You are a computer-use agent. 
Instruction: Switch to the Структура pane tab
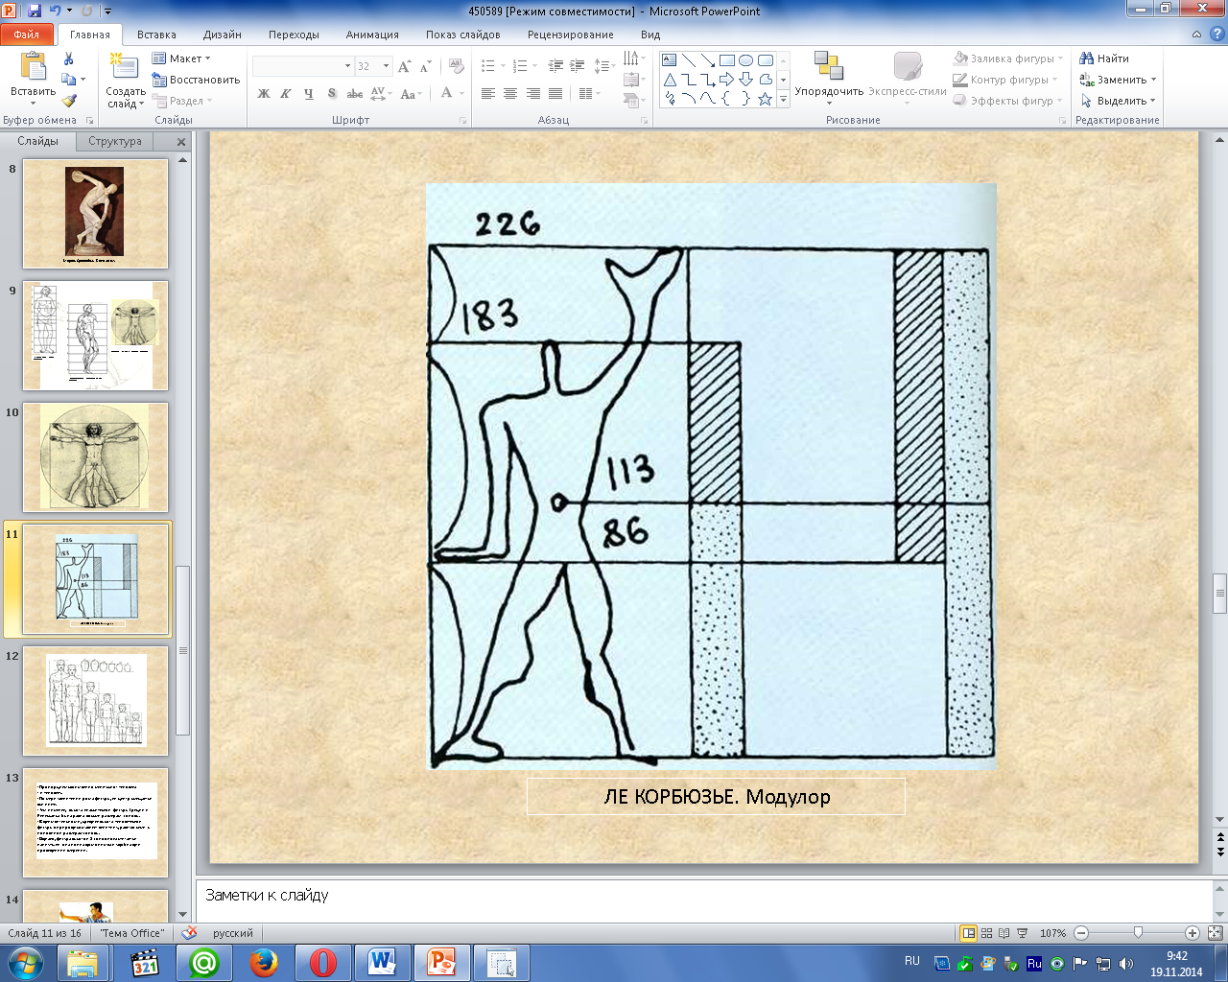coord(115,141)
